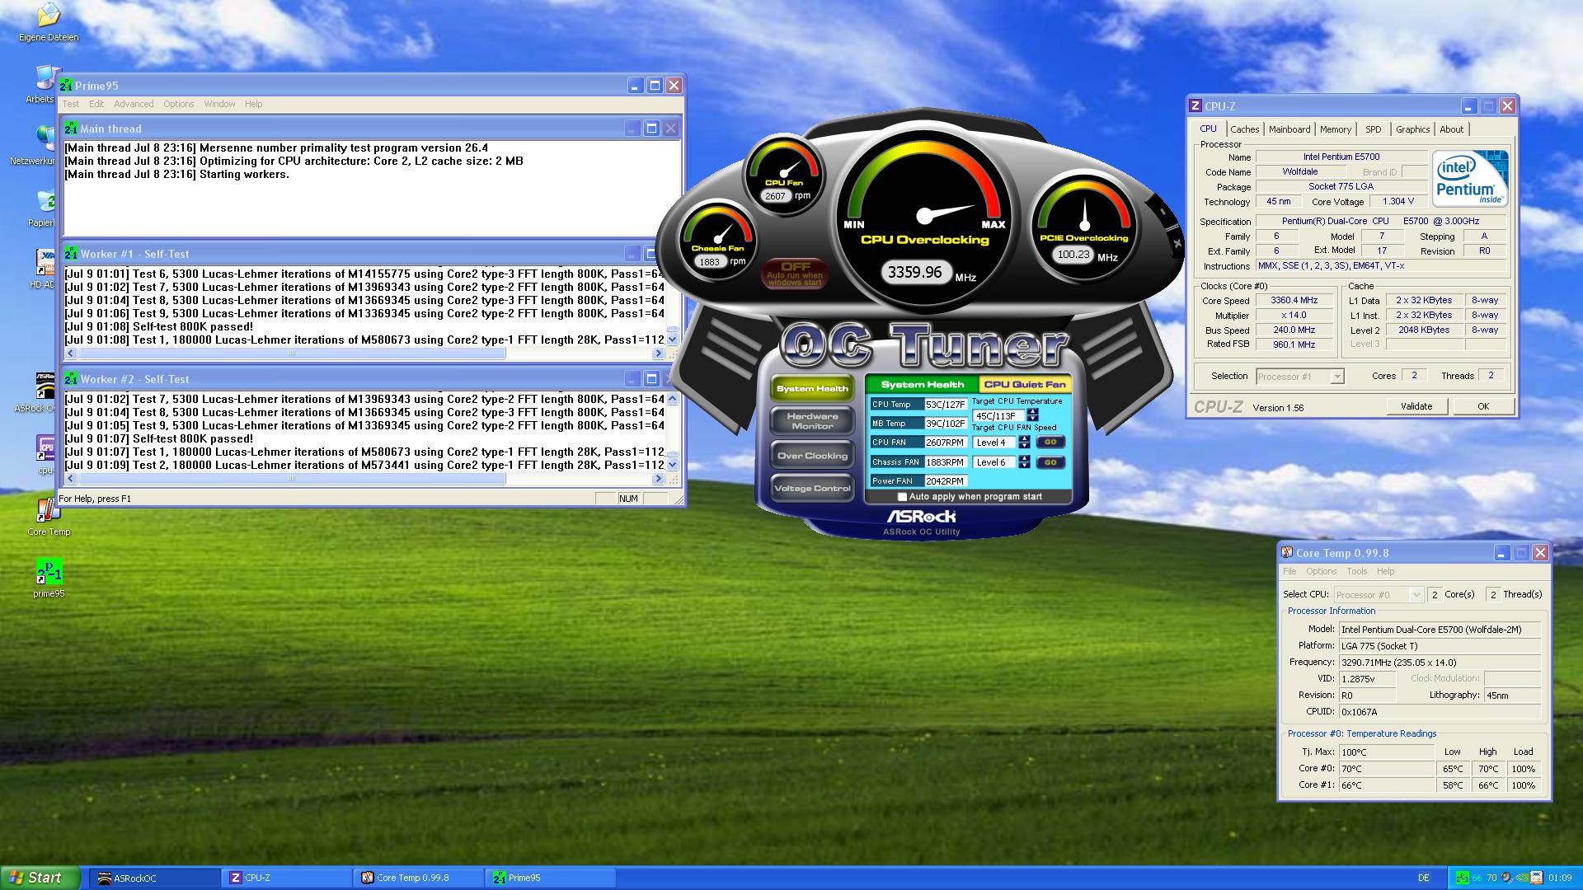This screenshot has width=1583, height=890.
Task: Click Worker #2 vertical scrollbar up arrow
Action: (x=672, y=399)
